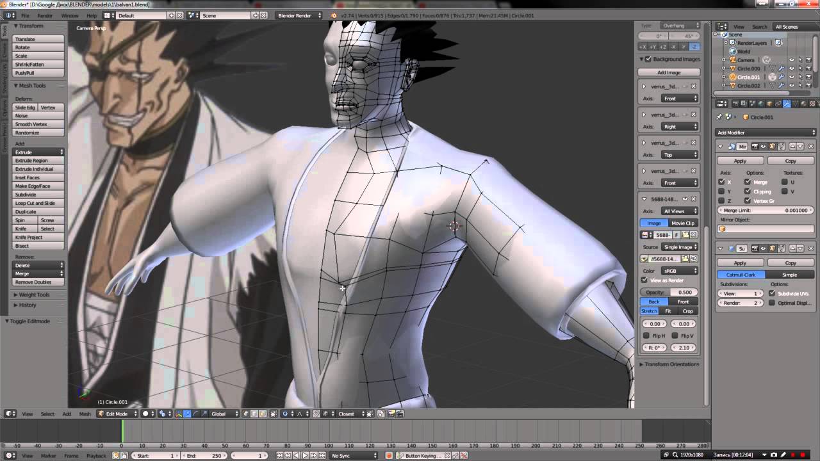Image resolution: width=820 pixels, height=461 pixels.
Task: Toggle the Subdivide UVs checkbox
Action: tap(772, 293)
